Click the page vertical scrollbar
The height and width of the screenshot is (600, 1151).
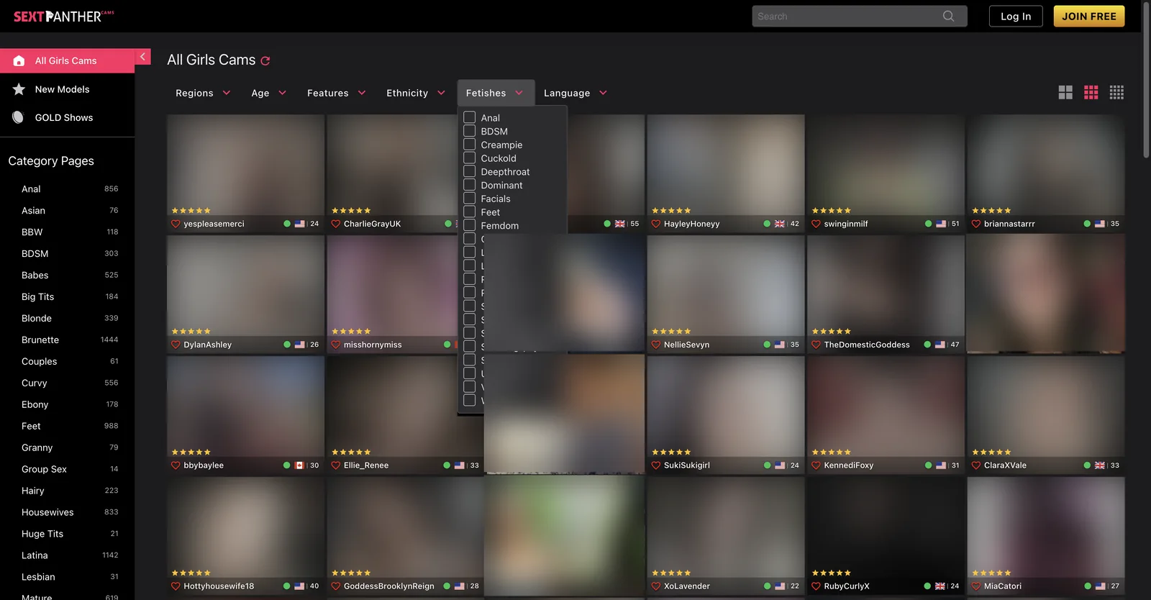click(1146, 79)
